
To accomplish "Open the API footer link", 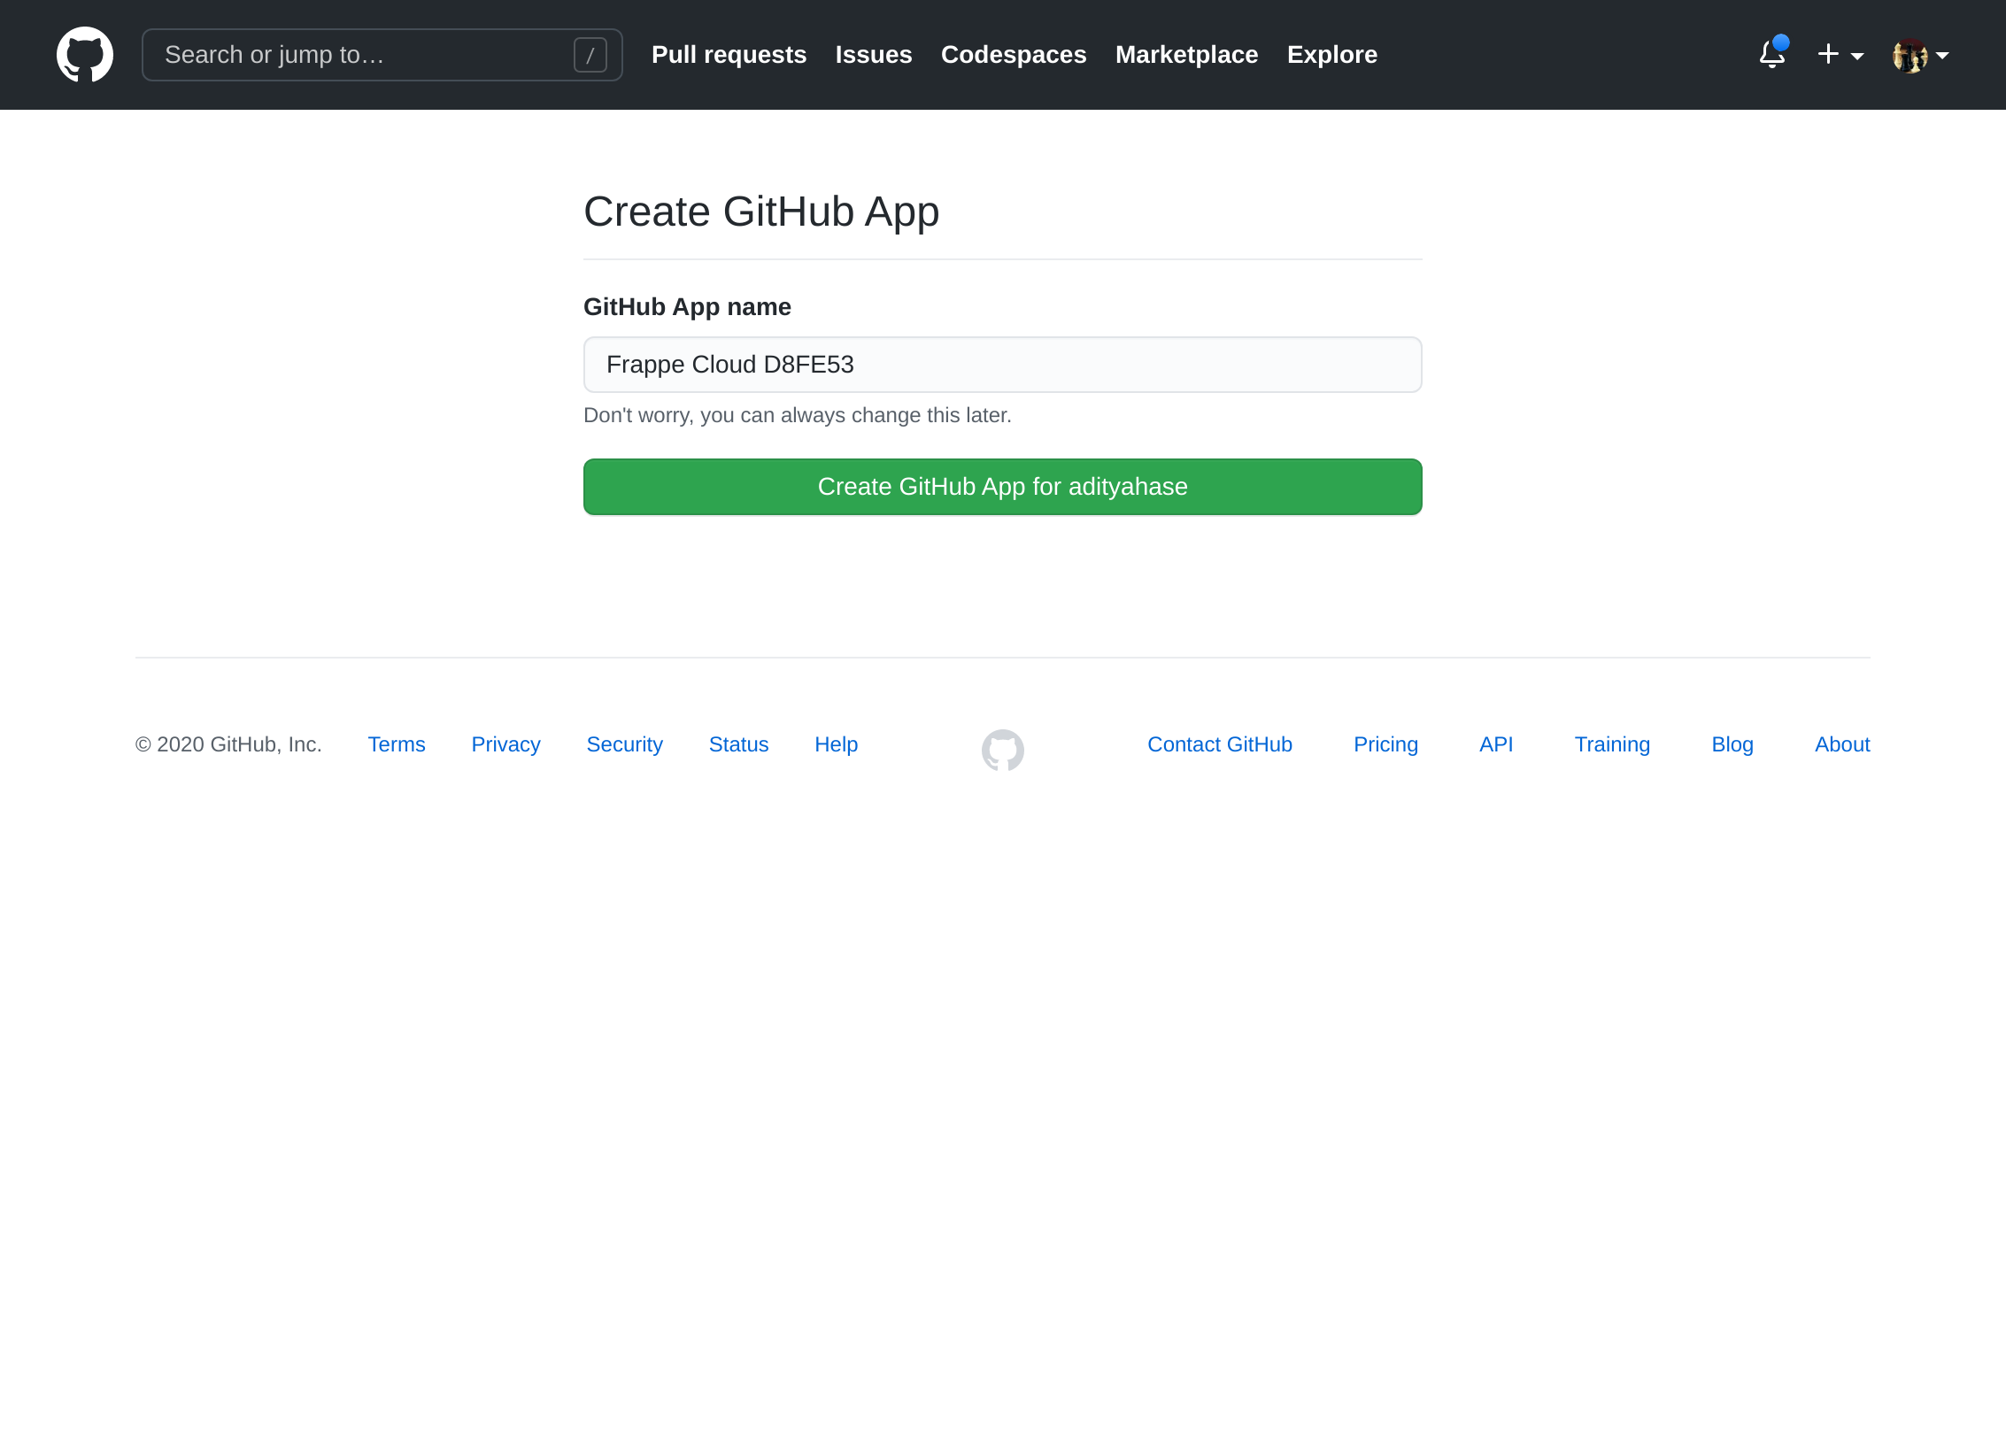I will [1496, 744].
